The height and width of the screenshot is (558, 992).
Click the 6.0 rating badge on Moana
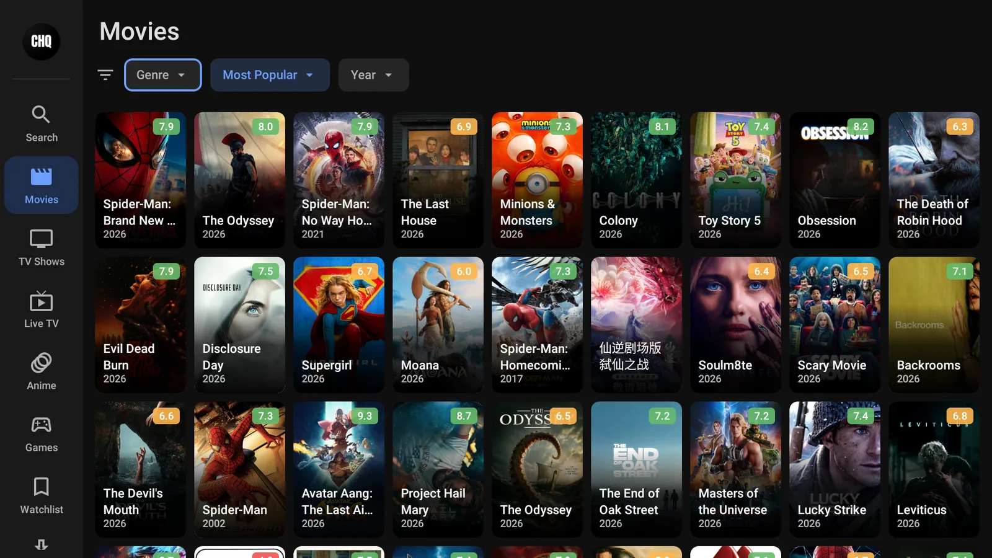464,272
